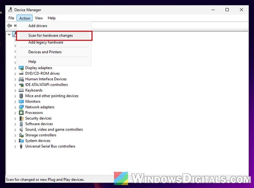The image size is (254, 188).
Task: Expand IDE ATA/ATAPI controllers node
Action: [x=15, y=85]
